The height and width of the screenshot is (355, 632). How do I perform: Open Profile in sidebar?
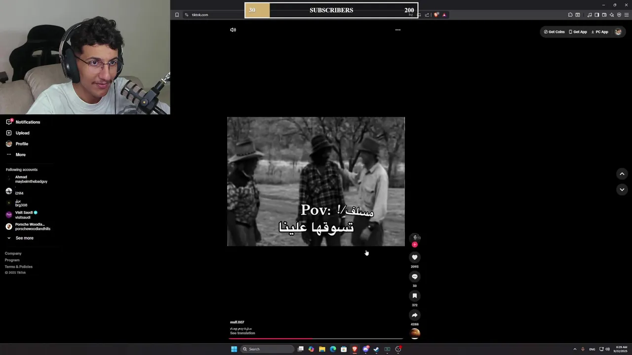(x=17, y=143)
